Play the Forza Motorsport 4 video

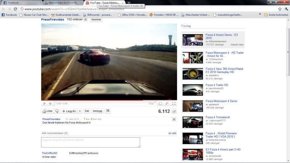44,103
